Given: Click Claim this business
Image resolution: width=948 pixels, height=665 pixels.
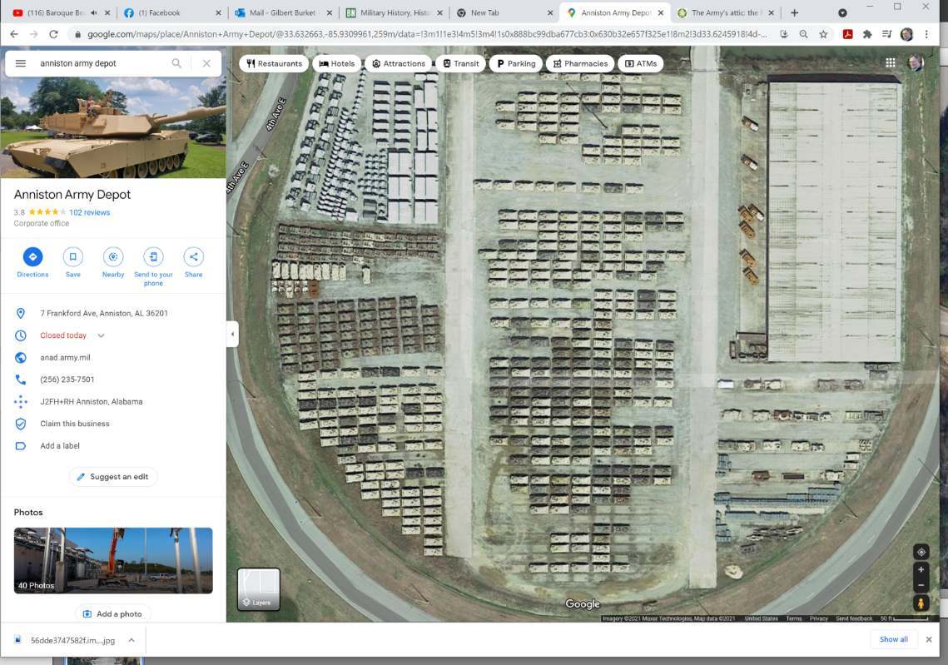Looking at the screenshot, I should tap(75, 424).
